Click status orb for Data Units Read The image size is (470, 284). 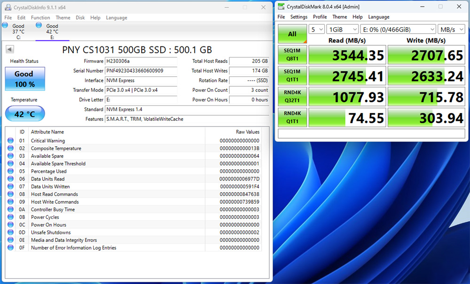10,179
